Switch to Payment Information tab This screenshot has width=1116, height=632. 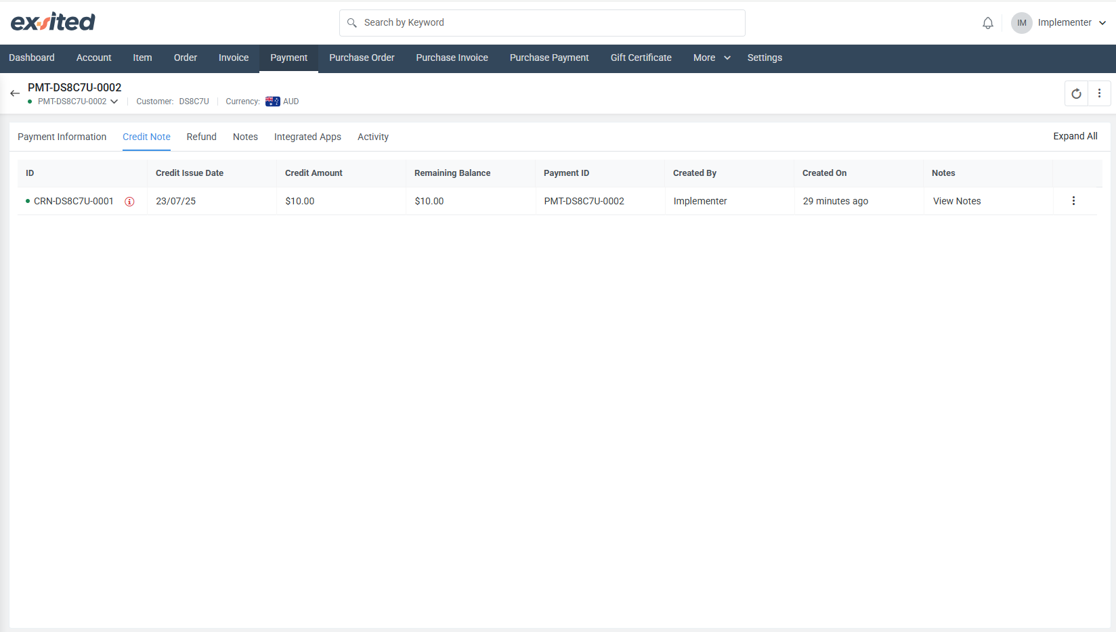pyautogui.click(x=62, y=137)
